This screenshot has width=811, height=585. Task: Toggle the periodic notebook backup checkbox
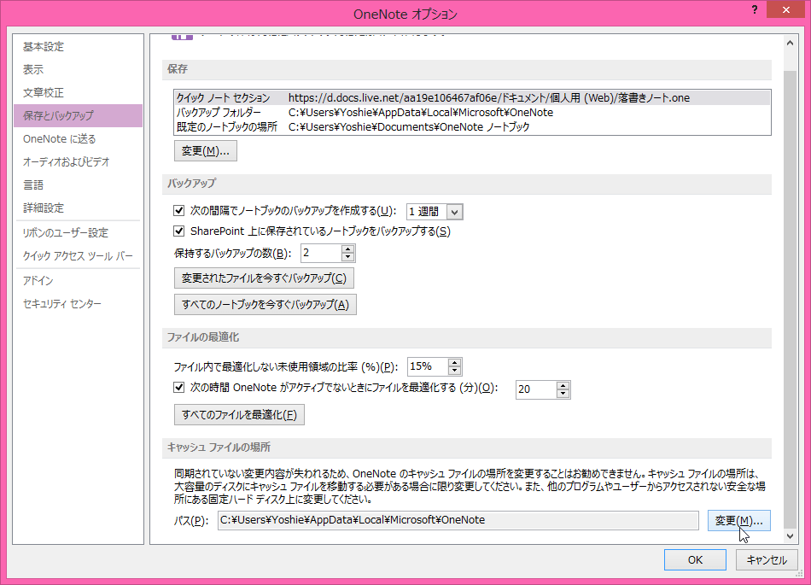pyautogui.click(x=179, y=211)
